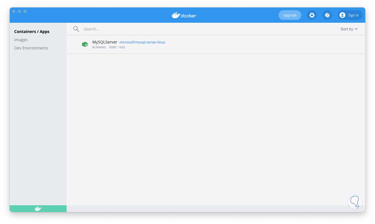This screenshot has width=375, height=224.
Task: Close the Docker window with red button
Action: point(14,11)
